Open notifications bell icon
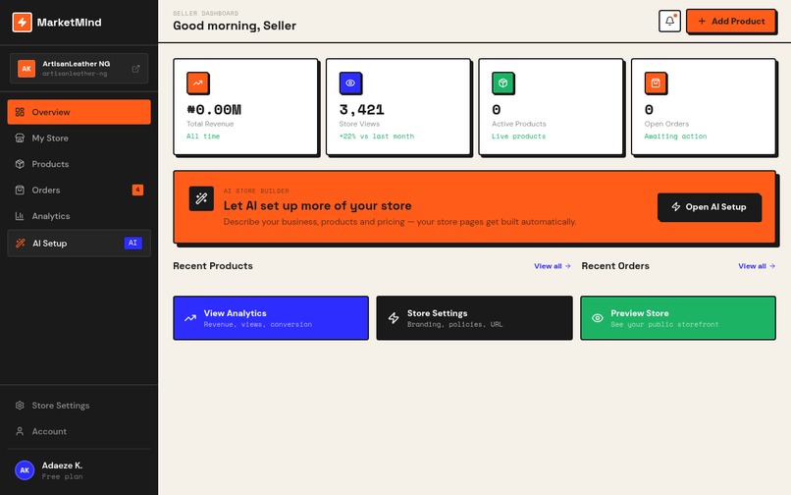The image size is (791, 495). (669, 22)
